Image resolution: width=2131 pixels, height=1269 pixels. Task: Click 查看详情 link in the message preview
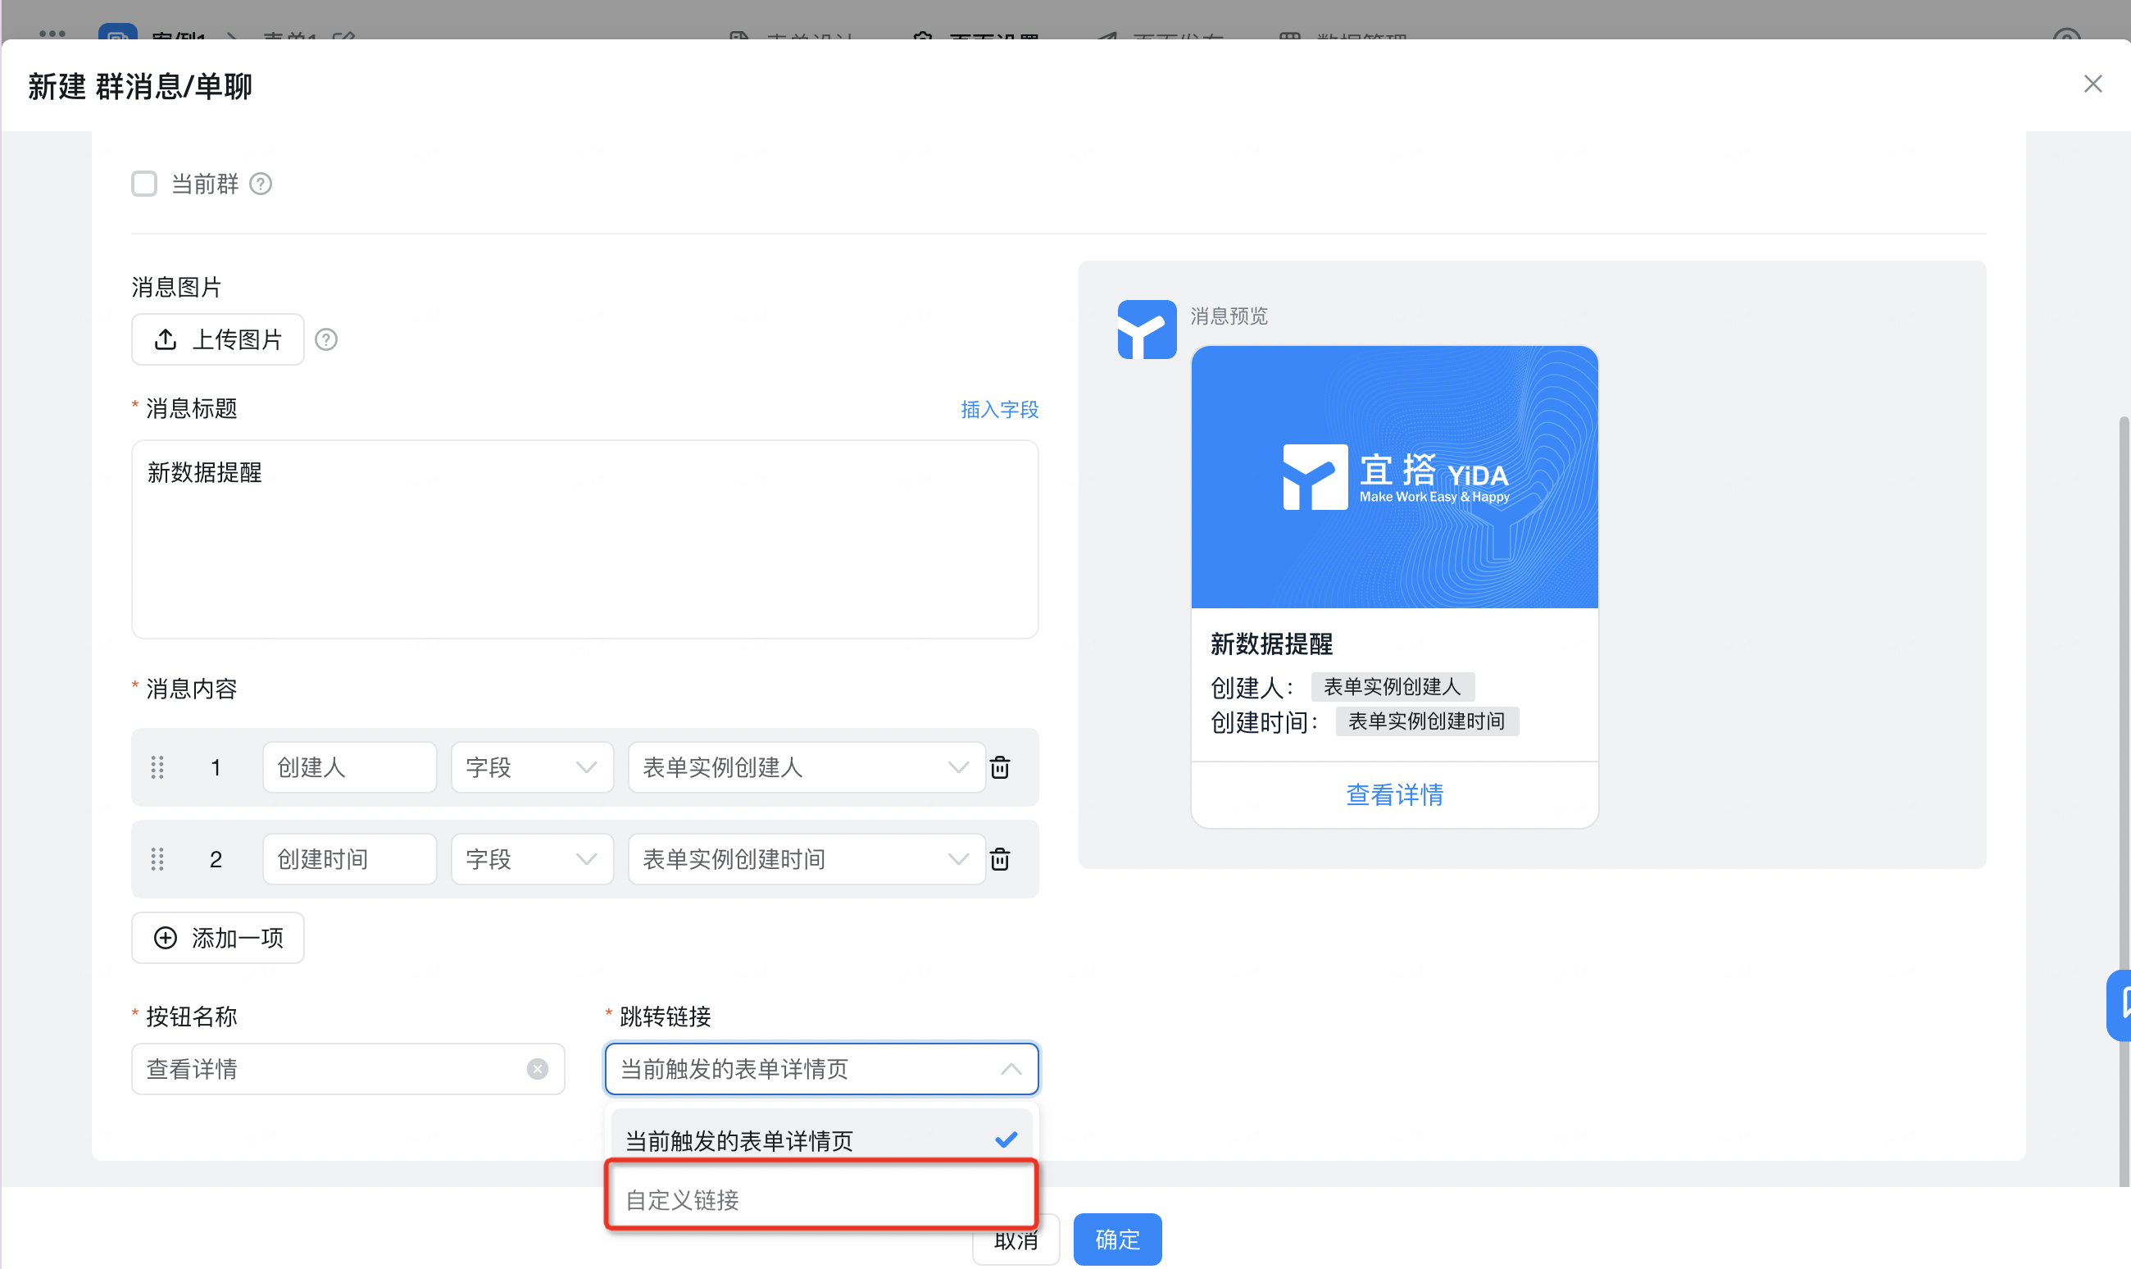tap(1394, 794)
